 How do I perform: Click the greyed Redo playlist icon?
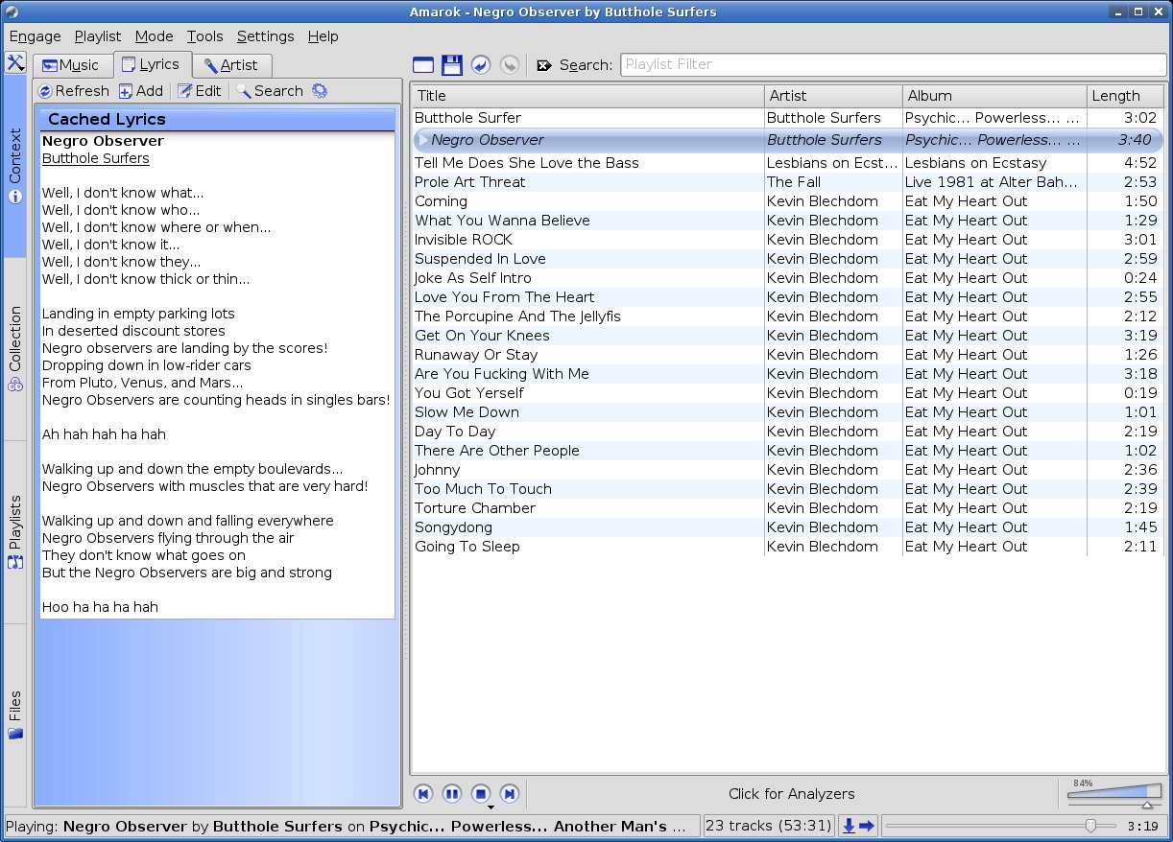pos(510,65)
